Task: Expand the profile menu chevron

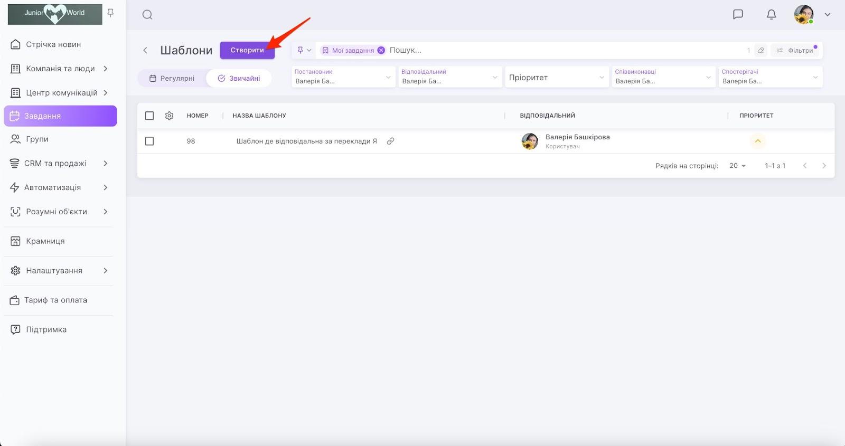Action: click(x=828, y=15)
